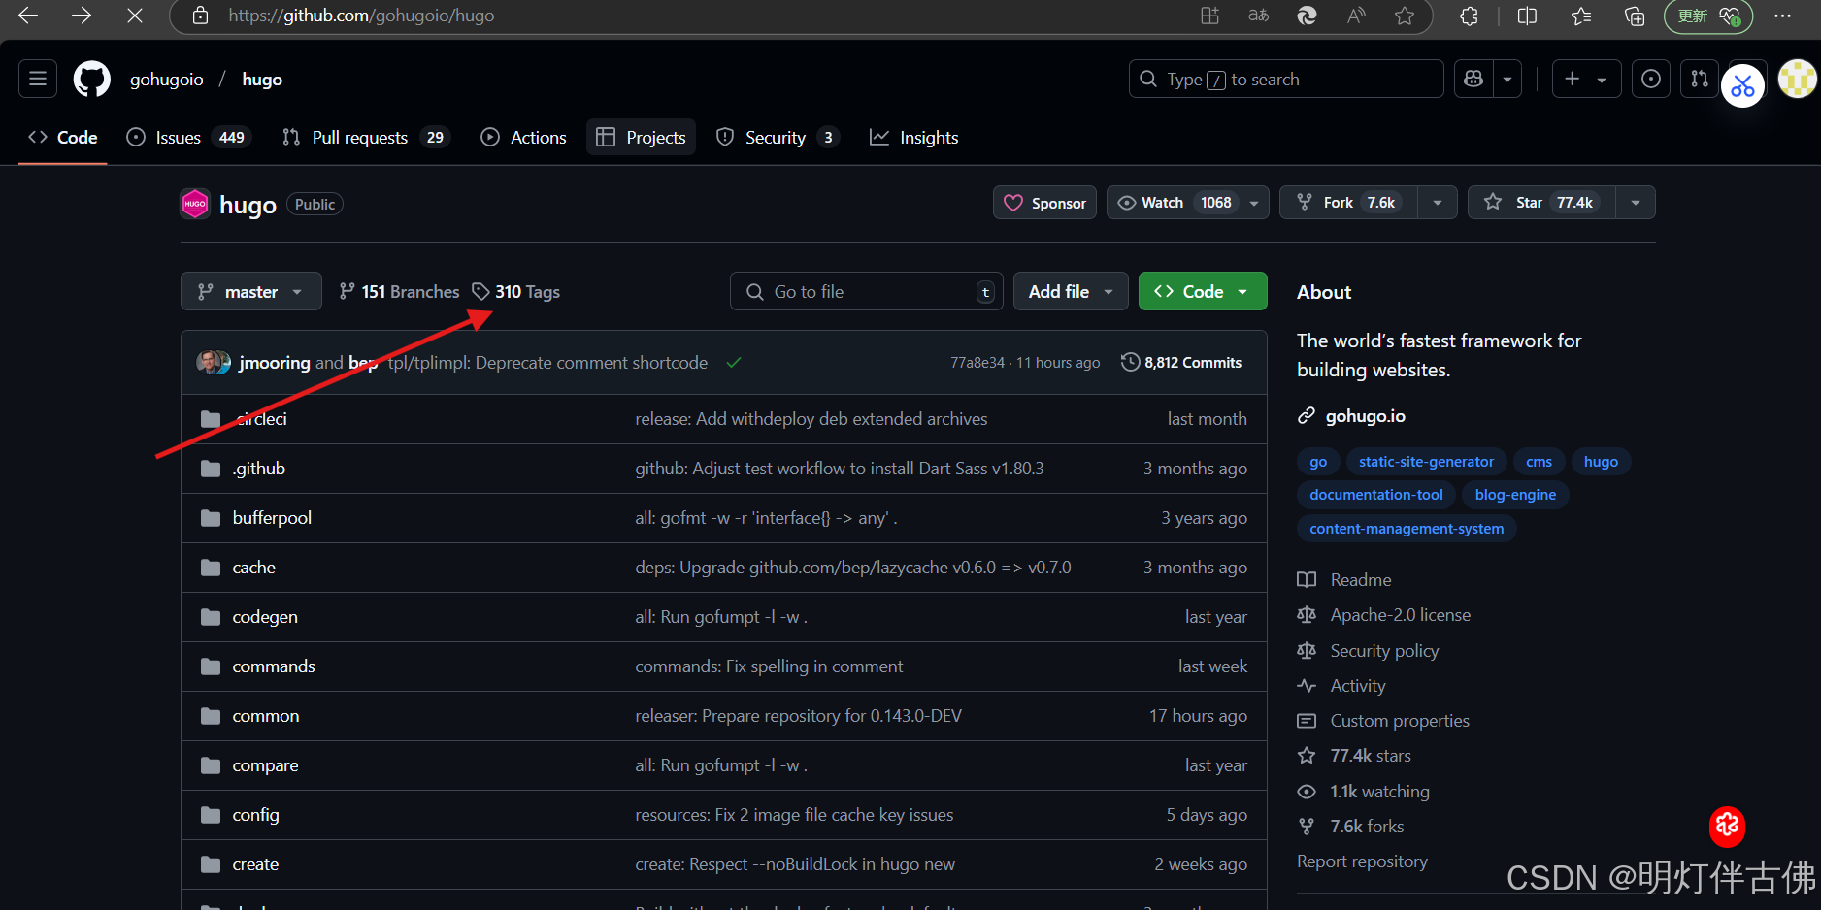Bookmark this page with the star icon

(x=1405, y=16)
